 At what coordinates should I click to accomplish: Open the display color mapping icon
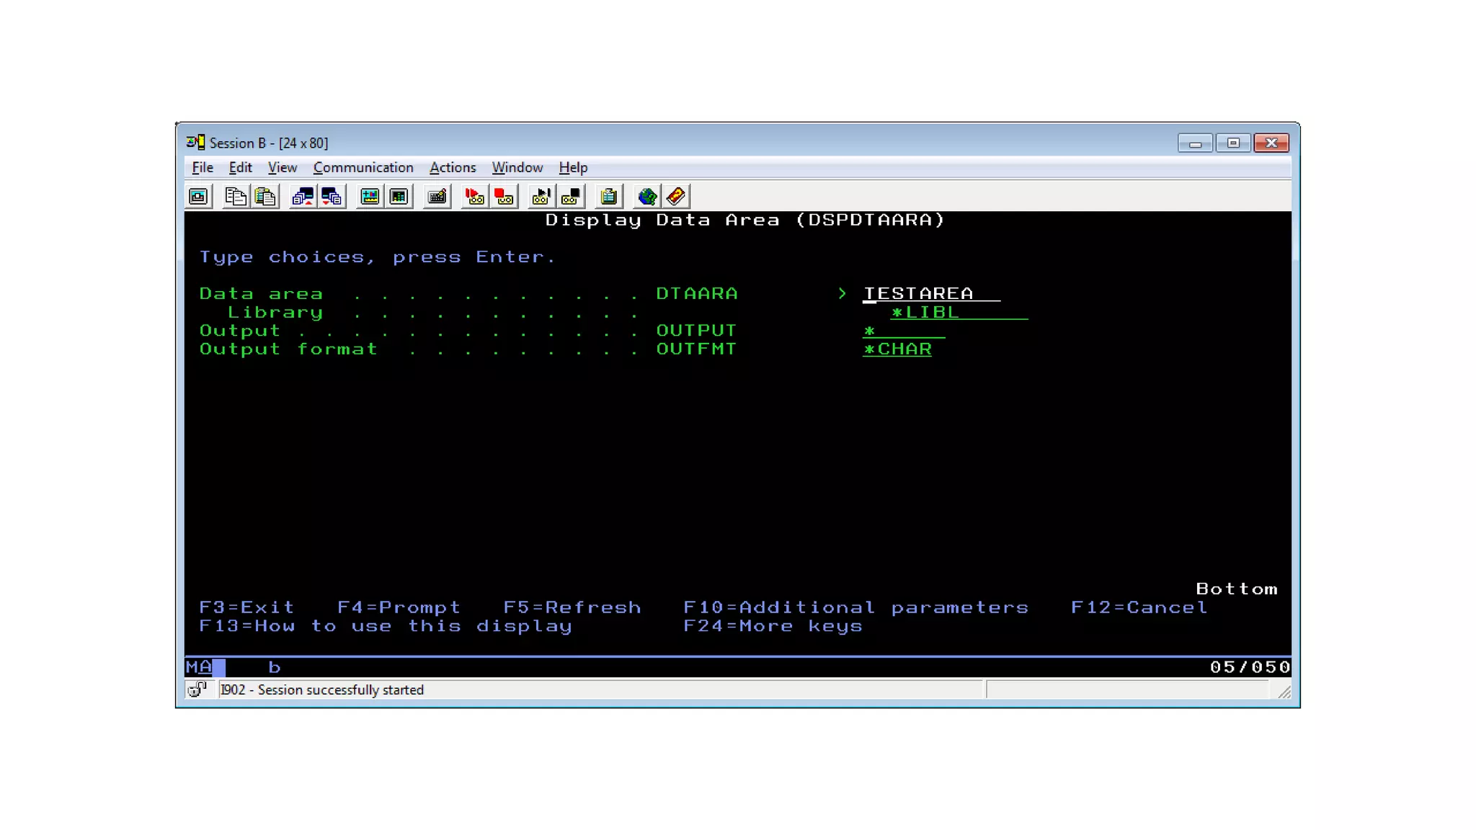tap(370, 196)
